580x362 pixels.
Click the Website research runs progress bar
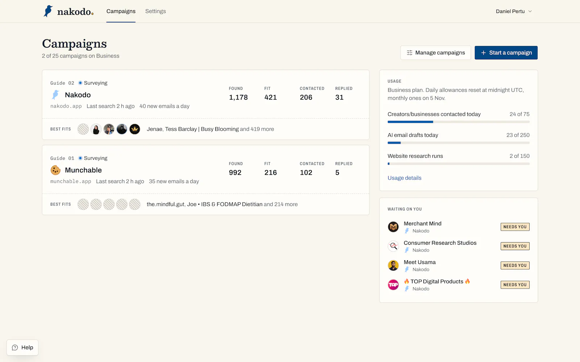(459, 164)
